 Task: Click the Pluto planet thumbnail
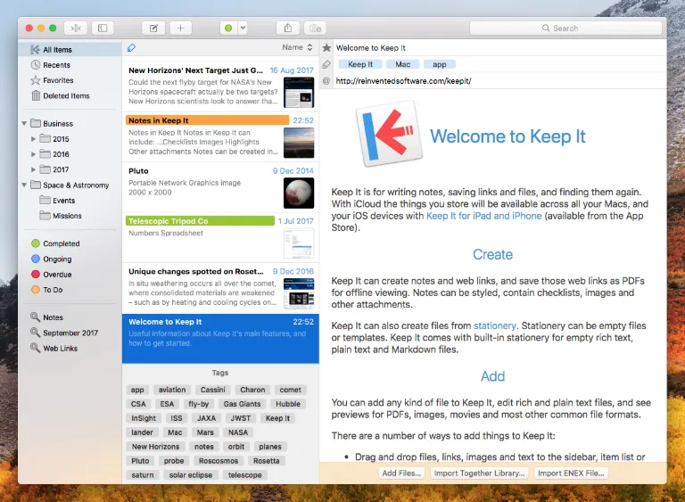coord(299,193)
